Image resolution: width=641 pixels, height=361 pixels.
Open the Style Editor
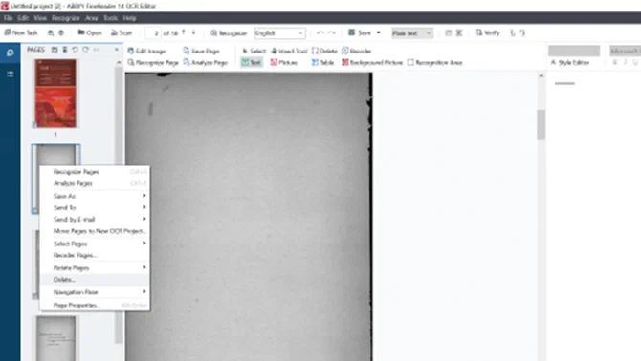tap(570, 62)
